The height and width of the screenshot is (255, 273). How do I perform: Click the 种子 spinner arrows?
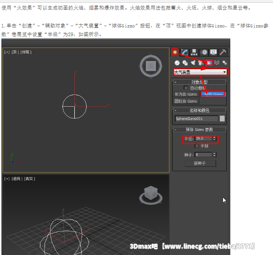214,155
